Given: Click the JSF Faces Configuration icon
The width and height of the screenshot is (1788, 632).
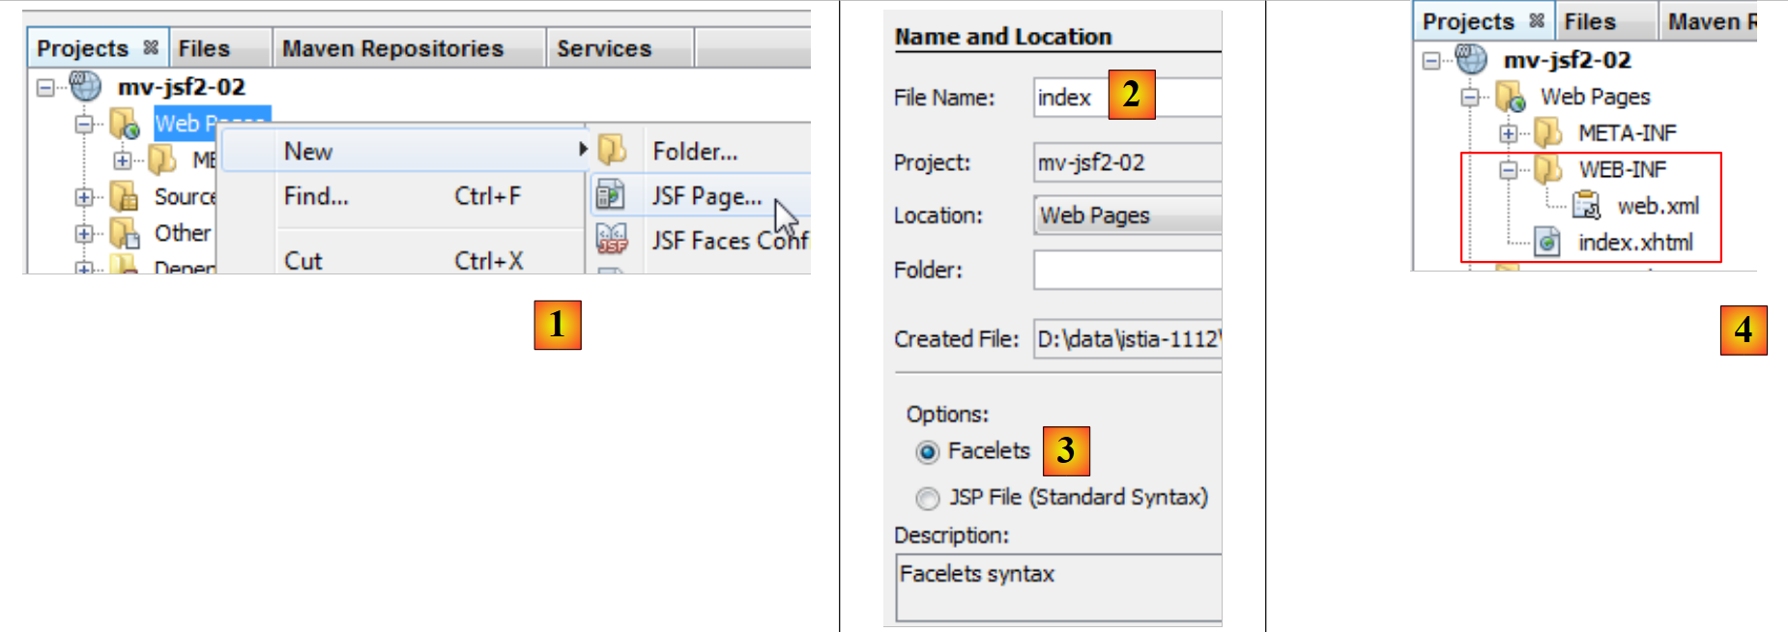Looking at the screenshot, I should click(611, 239).
